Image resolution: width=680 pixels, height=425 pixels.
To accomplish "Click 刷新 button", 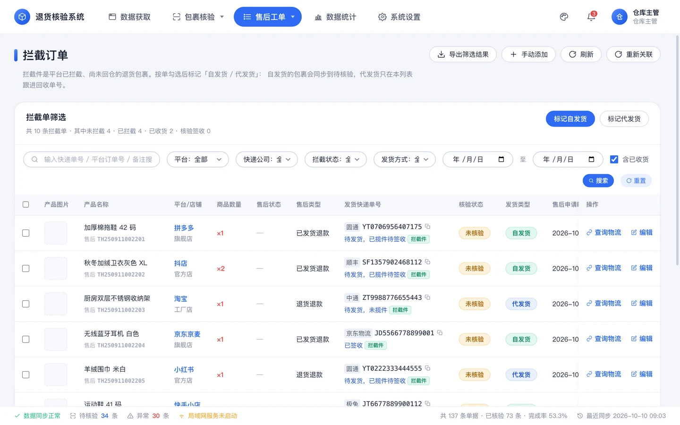I will pos(581,54).
